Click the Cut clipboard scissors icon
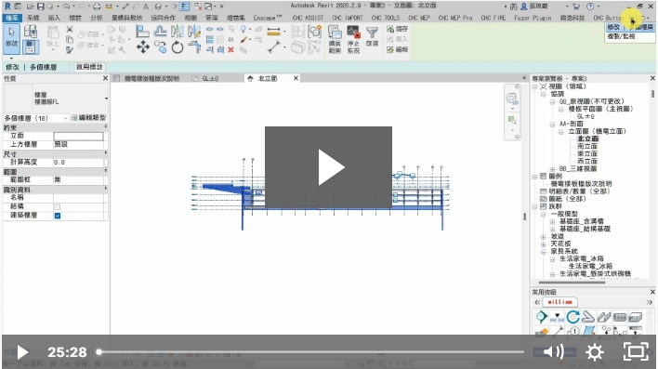The height and width of the screenshot is (369, 658). (70, 30)
